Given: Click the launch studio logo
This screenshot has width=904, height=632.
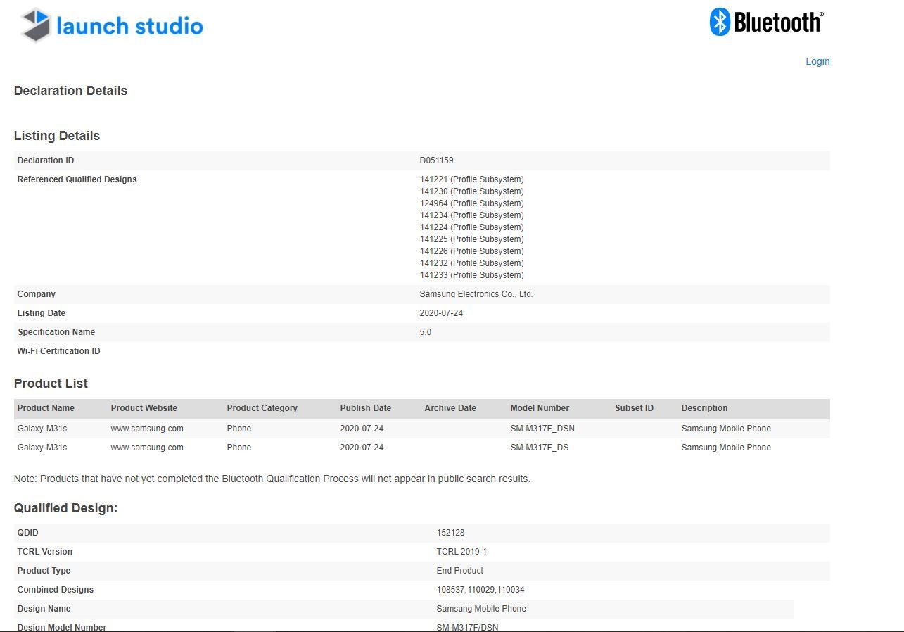Looking at the screenshot, I should [112, 26].
